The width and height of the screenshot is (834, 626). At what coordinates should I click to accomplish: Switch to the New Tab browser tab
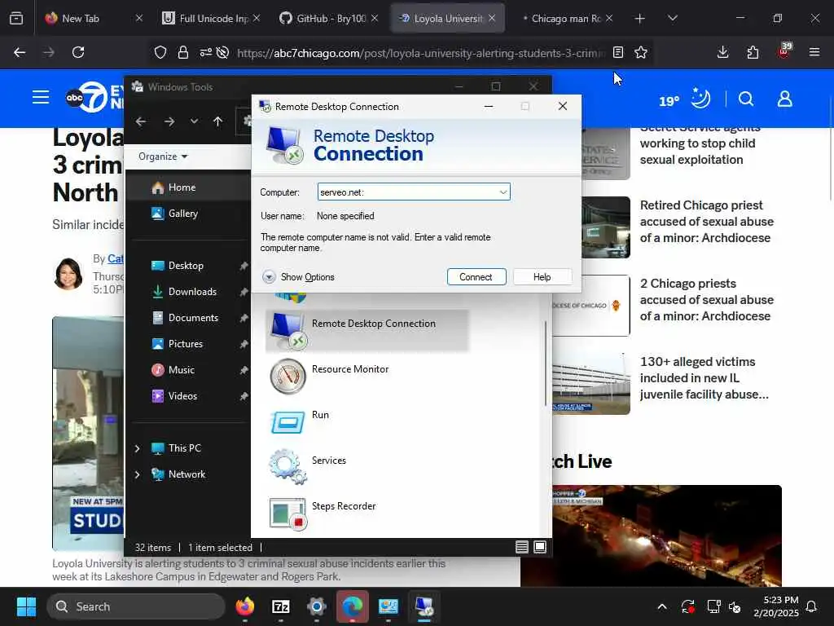(x=94, y=18)
